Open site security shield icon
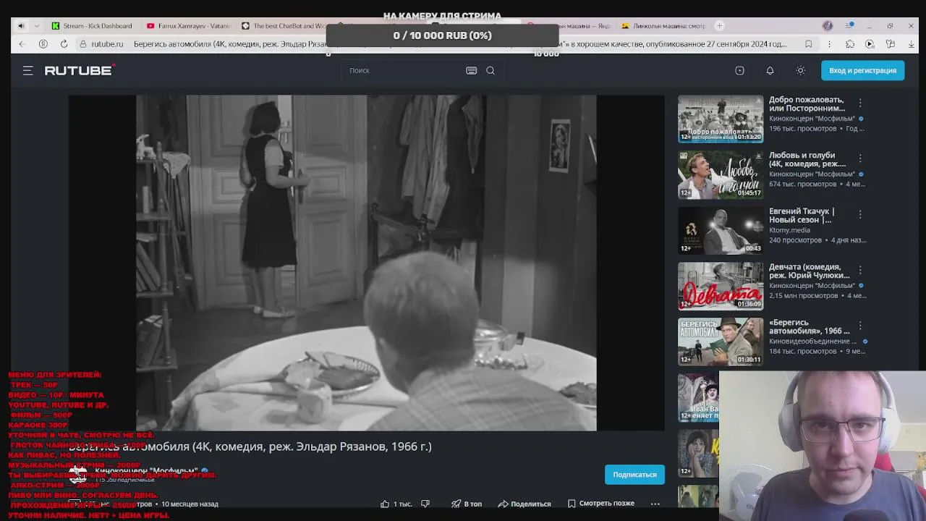The height and width of the screenshot is (521, 926). coord(83,44)
